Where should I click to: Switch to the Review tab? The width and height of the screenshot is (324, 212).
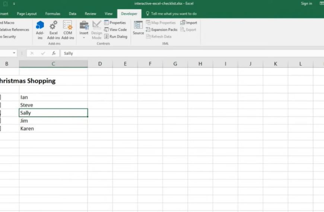pos(90,14)
